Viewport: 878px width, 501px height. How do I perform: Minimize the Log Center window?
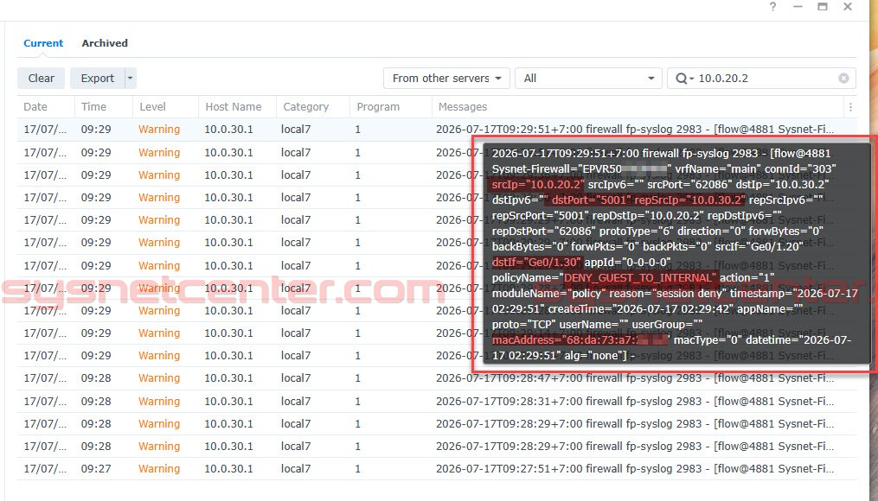click(x=798, y=7)
